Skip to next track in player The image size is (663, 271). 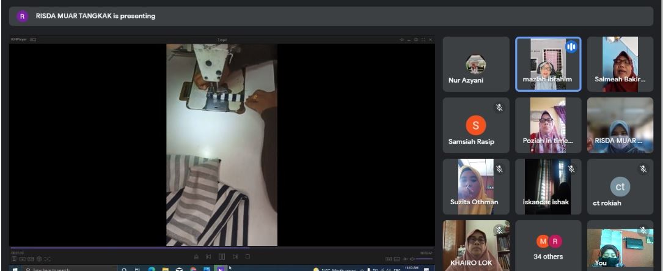(x=236, y=257)
